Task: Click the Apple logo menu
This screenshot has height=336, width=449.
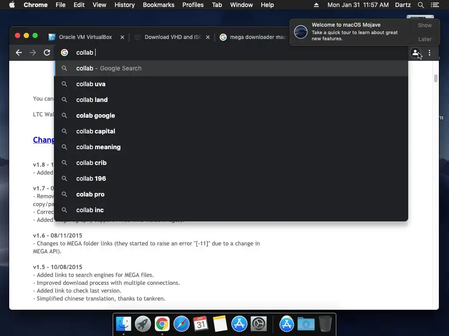Action: 12,5
